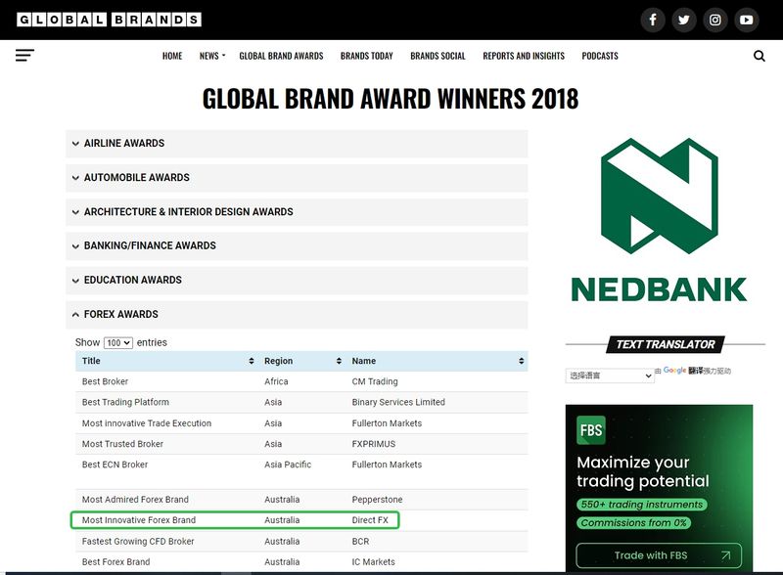Viewport: 783px width, 575px height.
Task: Select the Best Broker row title
Action: coord(105,381)
